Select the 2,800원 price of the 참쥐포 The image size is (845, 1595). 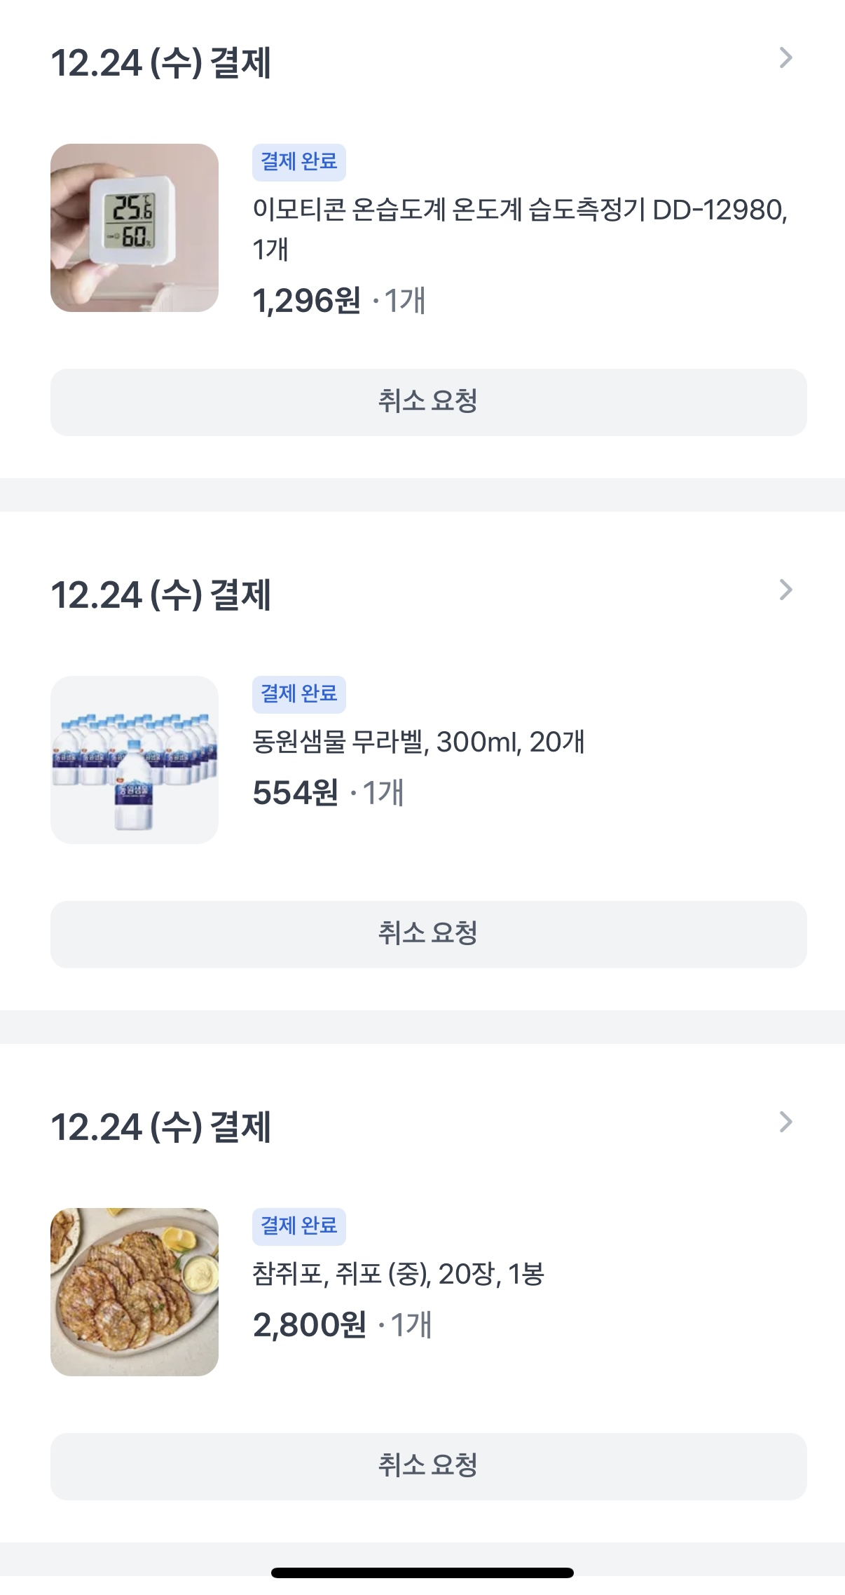(x=309, y=1326)
